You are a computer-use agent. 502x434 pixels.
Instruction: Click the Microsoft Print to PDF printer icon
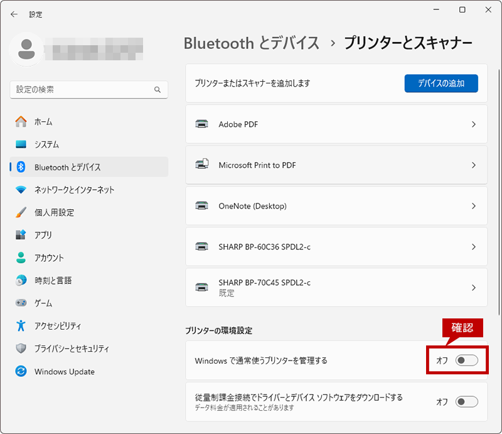tap(202, 165)
